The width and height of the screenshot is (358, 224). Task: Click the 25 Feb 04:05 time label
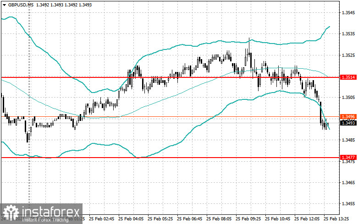coord(131,219)
